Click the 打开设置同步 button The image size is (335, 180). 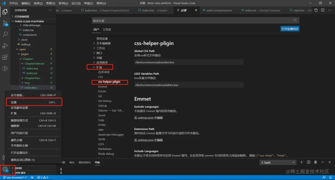coord(290,29)
